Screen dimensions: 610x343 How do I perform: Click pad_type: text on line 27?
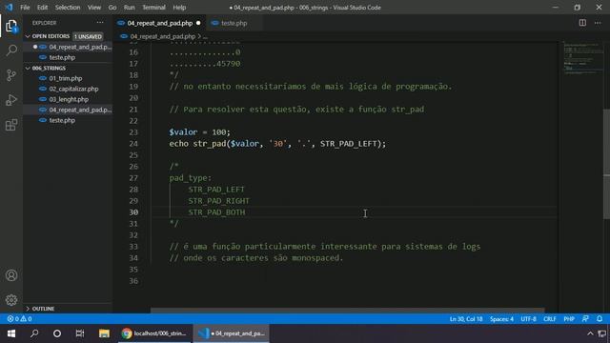click(191, 178)
